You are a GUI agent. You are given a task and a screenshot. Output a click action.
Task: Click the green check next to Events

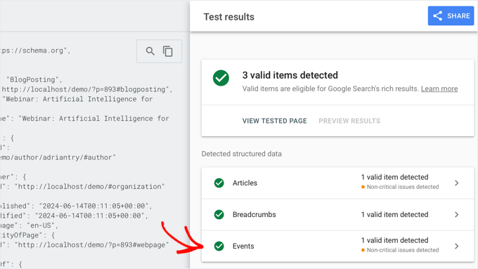[x=219, y=246]
